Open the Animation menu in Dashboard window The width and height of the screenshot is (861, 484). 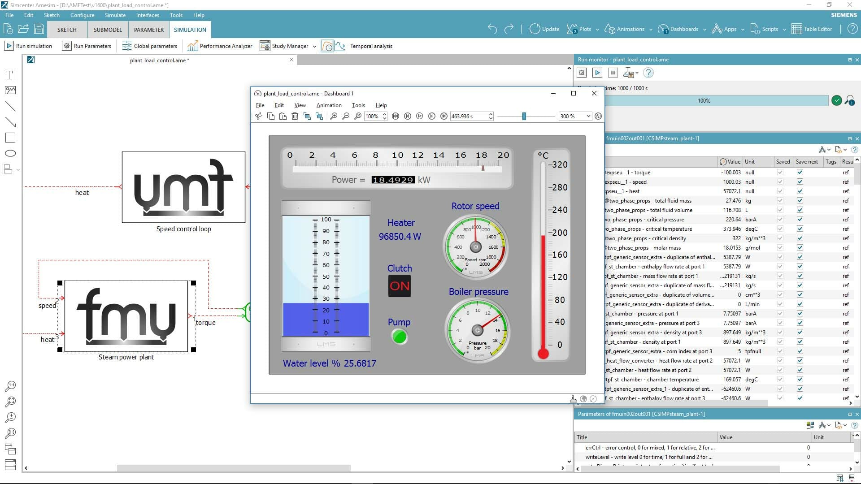point(329,105)
